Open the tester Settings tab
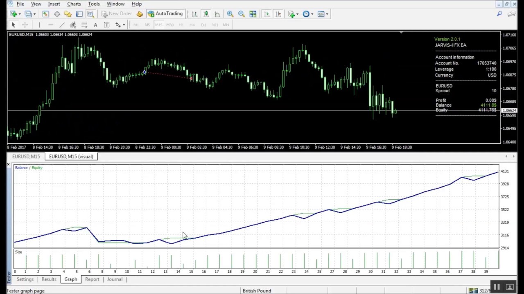Image resolution: width=524 pixels, height=294 pixels. click(25, 279)
